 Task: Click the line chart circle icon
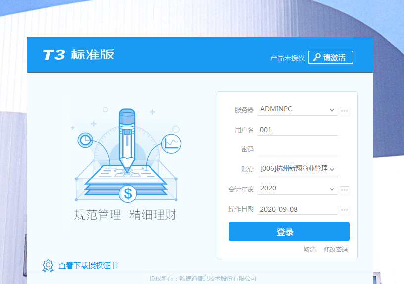pyautogui.click(x=171, y=143)
